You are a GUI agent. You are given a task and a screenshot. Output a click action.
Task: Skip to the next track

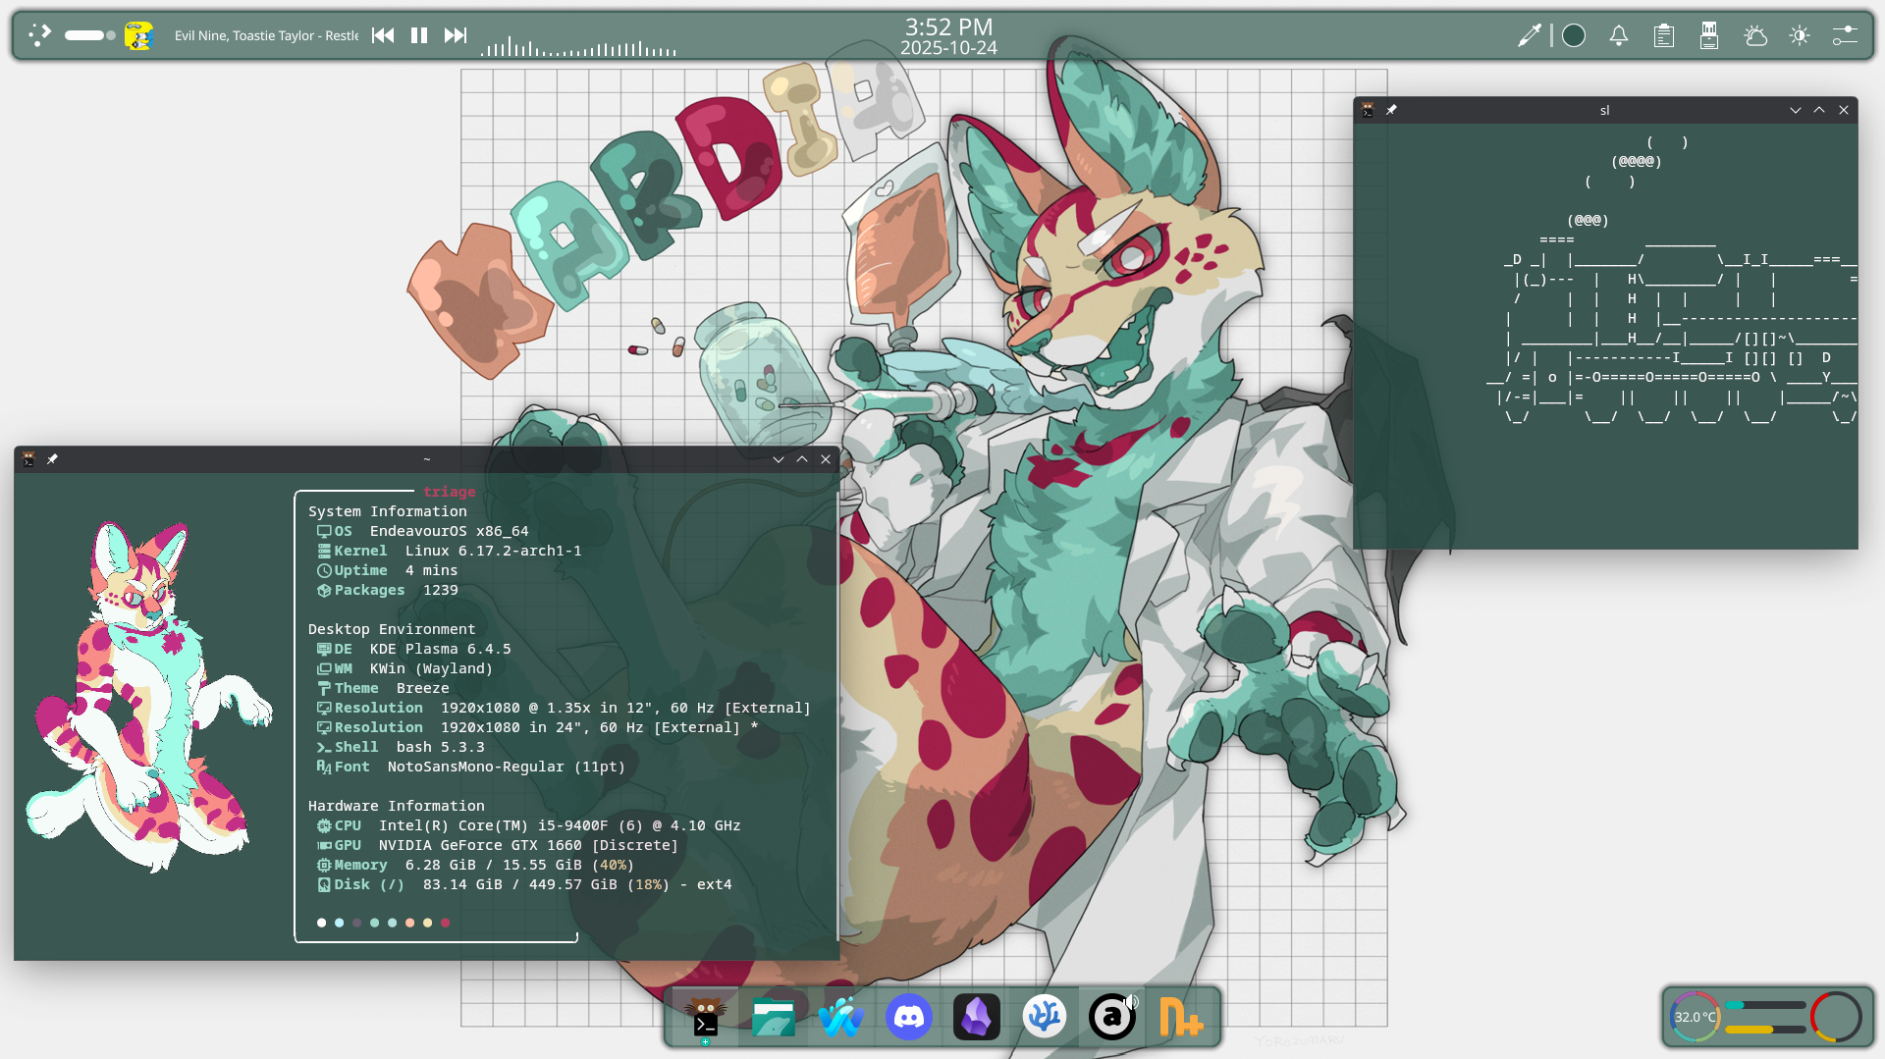(455, 35)
